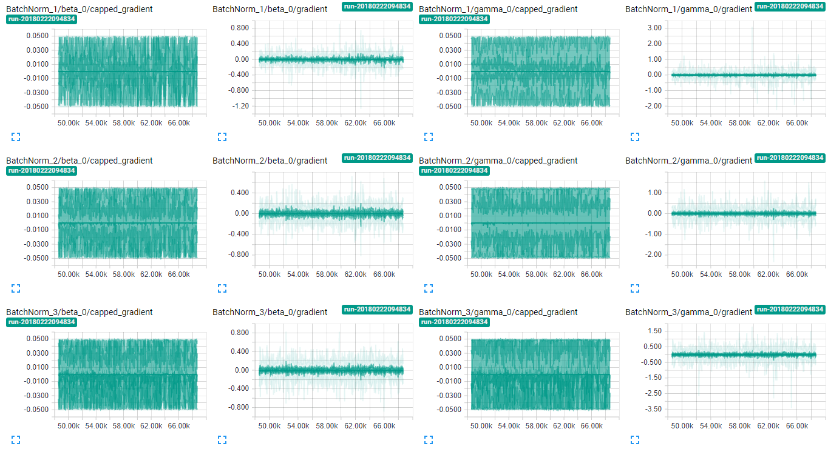Open fullscreen view of BatchNorm_2/gamma_0/capped_gradient
828x449 pixels.
pyautogui.click(x=429, y=288)
